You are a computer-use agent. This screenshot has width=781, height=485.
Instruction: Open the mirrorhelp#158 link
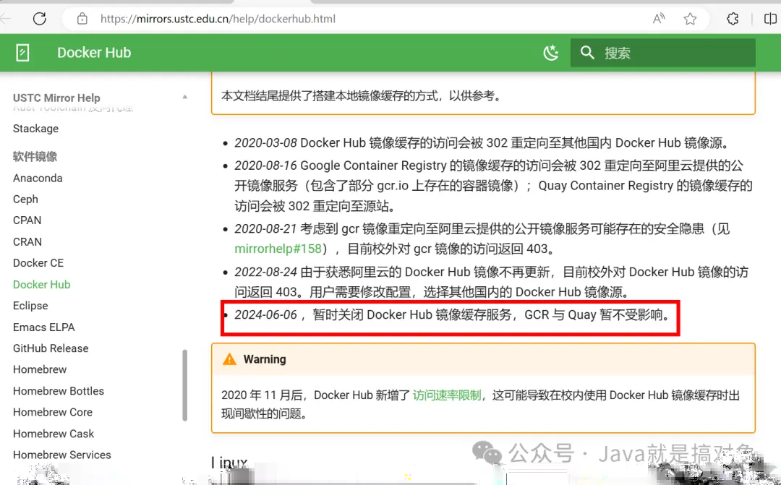point(278,249)
